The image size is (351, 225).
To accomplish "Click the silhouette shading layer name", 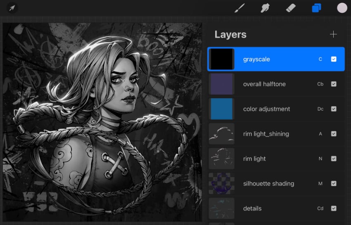I will click(269, 184).
